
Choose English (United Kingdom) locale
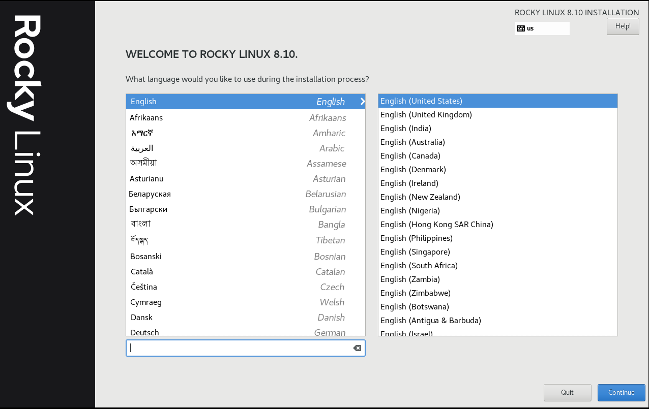point(498,114)
